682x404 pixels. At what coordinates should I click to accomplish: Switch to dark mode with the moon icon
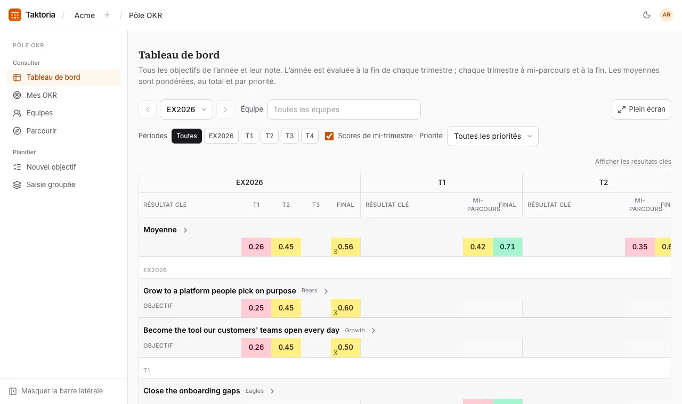coord(647,15)
